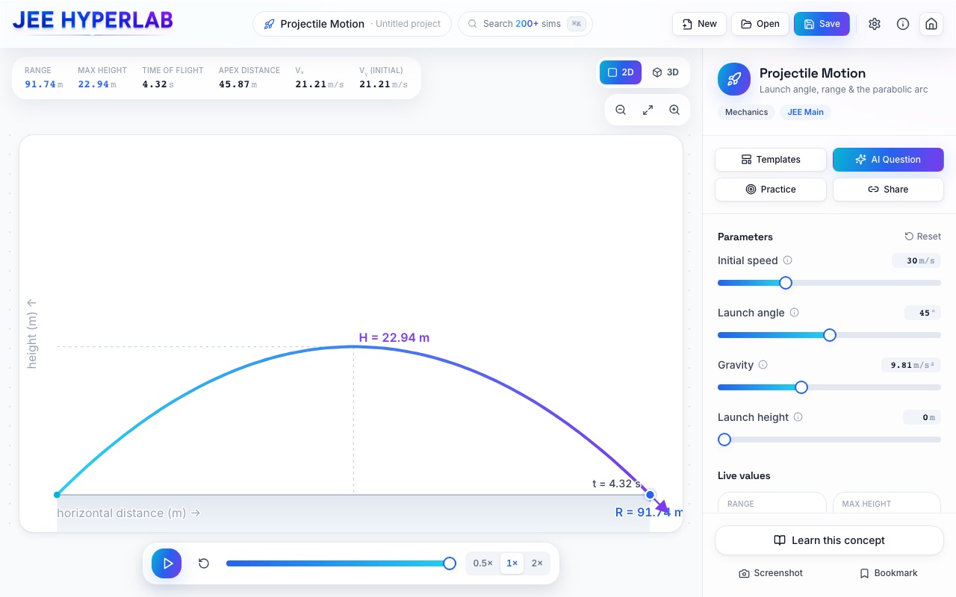Take a Screenshot of the simulation
The width and height of the screenshot is (956, 597).
[771, 573]
